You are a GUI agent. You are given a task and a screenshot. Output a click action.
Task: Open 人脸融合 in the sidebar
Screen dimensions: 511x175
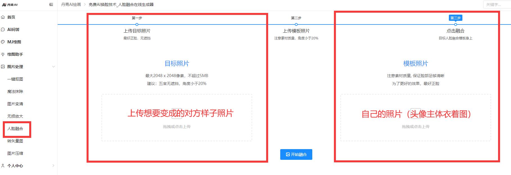click(x=15, y=129)
